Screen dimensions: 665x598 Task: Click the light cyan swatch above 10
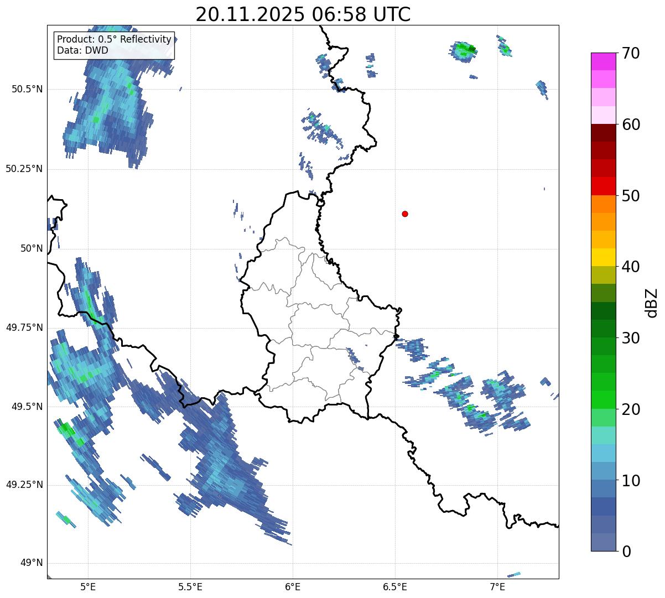[603, 453]
